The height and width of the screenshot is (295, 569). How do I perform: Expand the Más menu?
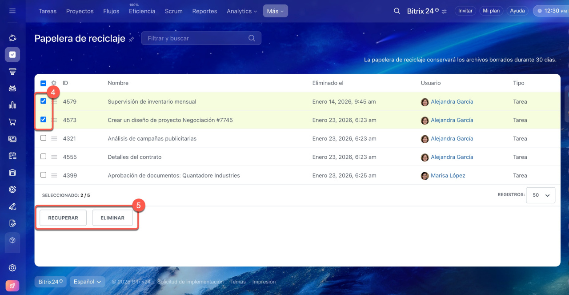(275, 11)
